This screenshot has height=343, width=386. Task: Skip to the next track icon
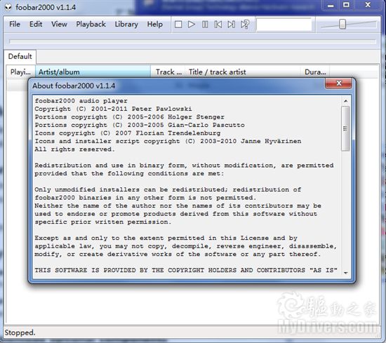231,25
